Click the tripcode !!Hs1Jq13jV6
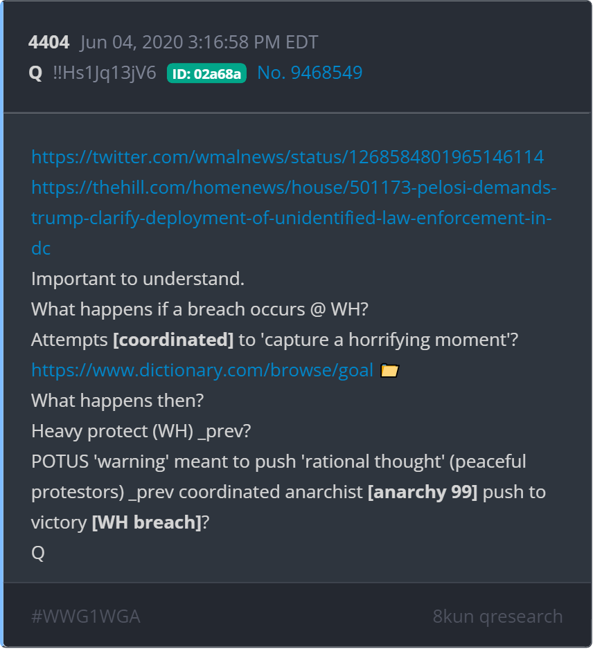 coord(105,73)
